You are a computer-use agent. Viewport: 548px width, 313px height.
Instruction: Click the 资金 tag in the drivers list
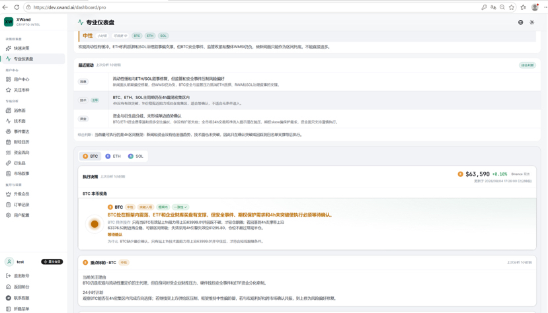[83, 119]
